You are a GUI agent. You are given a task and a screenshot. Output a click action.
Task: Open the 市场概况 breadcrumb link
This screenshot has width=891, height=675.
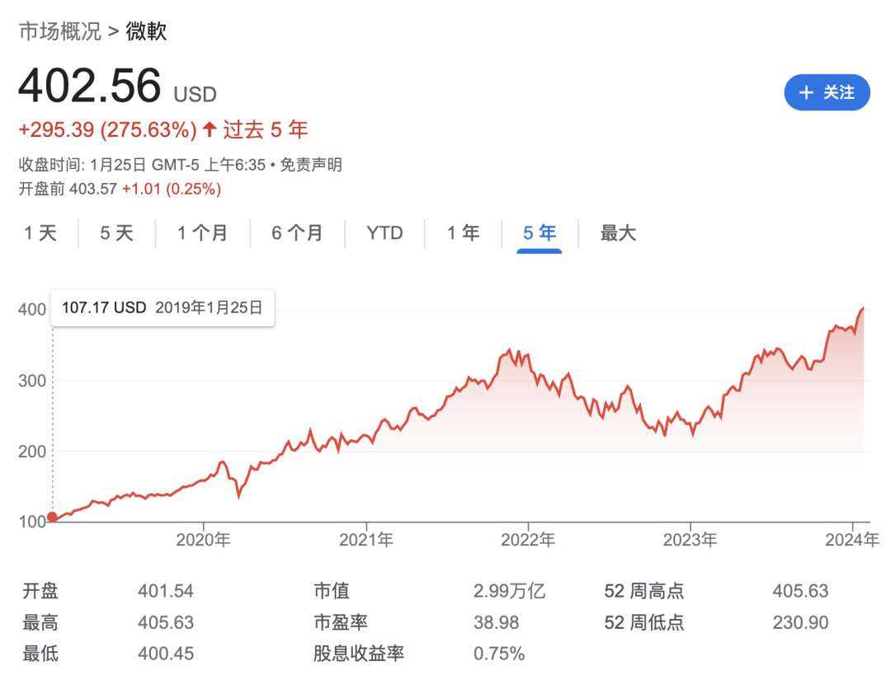tap(59, 30)
